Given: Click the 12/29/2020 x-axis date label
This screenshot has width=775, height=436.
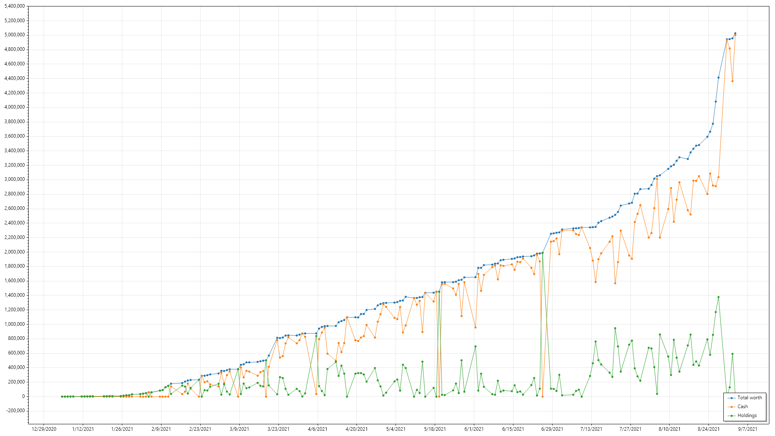Looking at the screenshot, I should tap(44, 429).
